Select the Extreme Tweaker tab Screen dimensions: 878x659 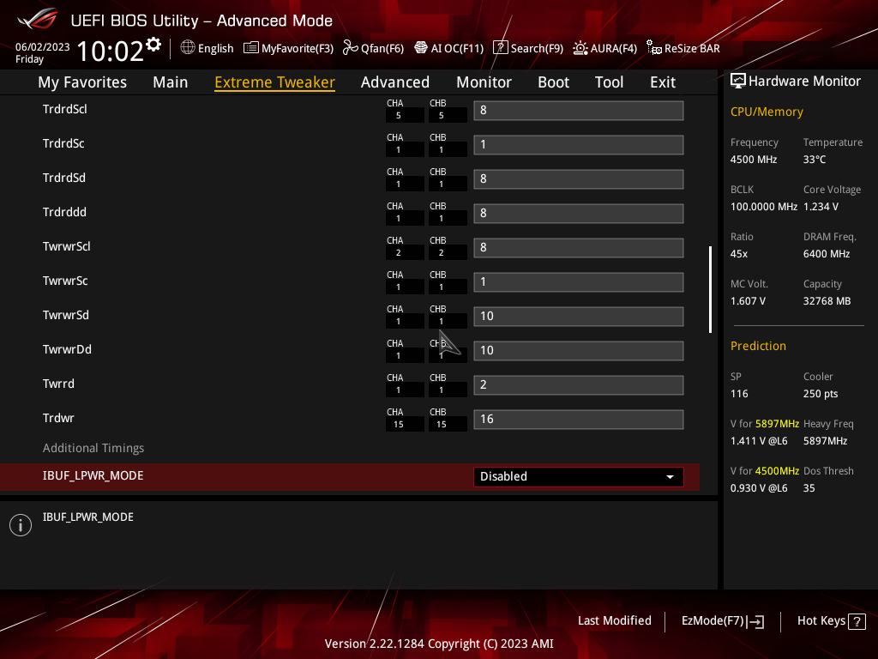(275, 82)
